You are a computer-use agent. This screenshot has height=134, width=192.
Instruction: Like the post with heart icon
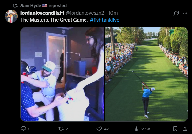coord(99,129)
